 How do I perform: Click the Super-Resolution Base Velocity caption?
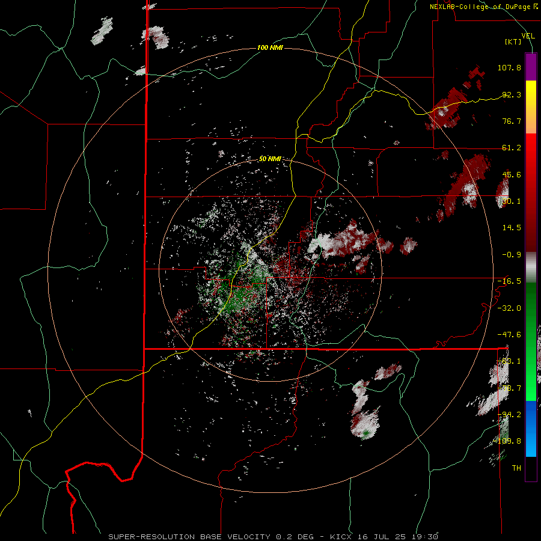[274, 537]
